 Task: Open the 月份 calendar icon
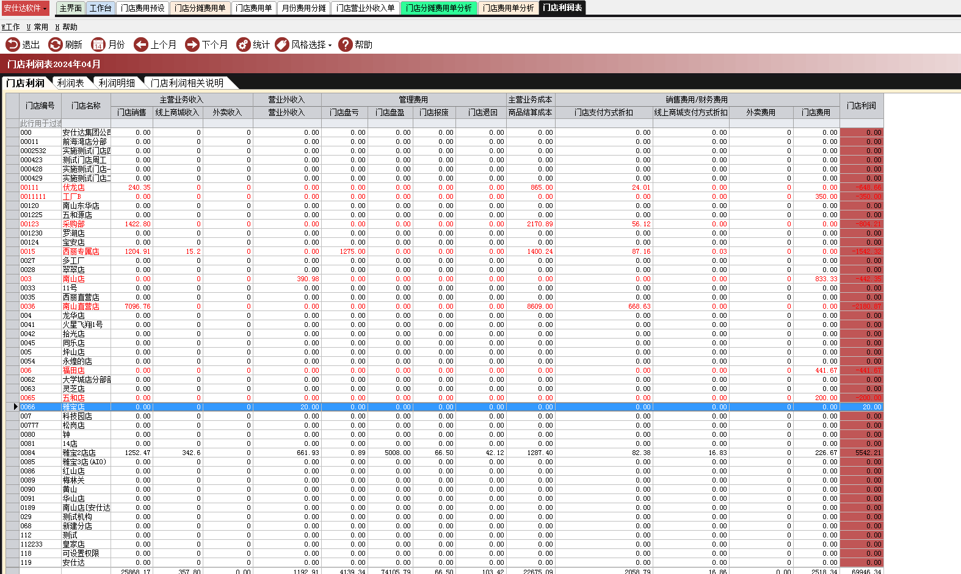[x=98, y=45]
